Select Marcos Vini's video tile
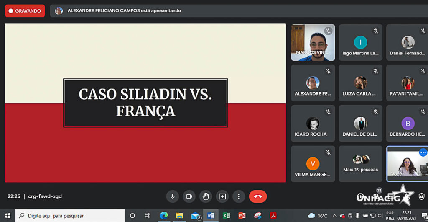Screen dimensions: 428x222 tap(313, 42)
